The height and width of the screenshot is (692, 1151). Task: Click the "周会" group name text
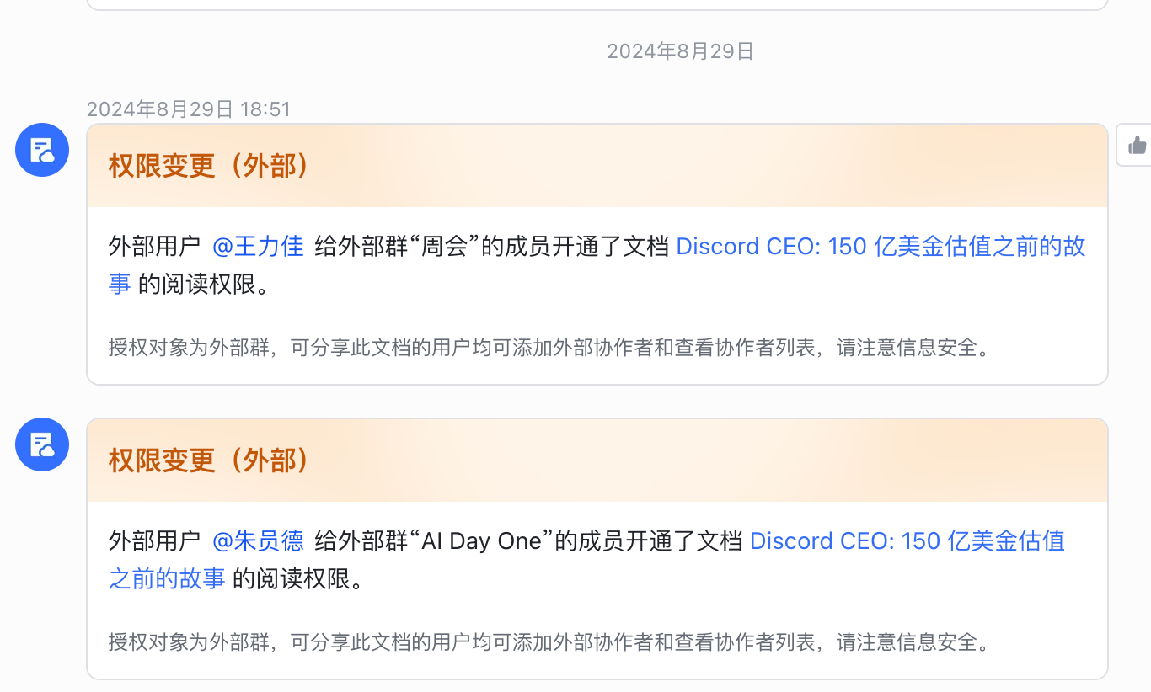pyautogui.click(x=444, y=247)
